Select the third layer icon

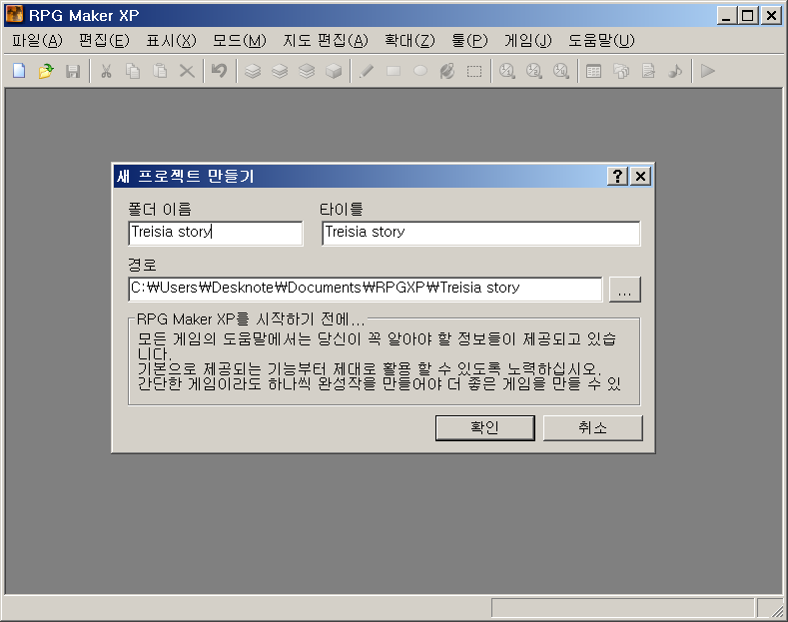pos(307,71)
